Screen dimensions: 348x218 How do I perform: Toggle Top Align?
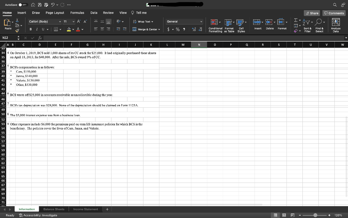96,21
